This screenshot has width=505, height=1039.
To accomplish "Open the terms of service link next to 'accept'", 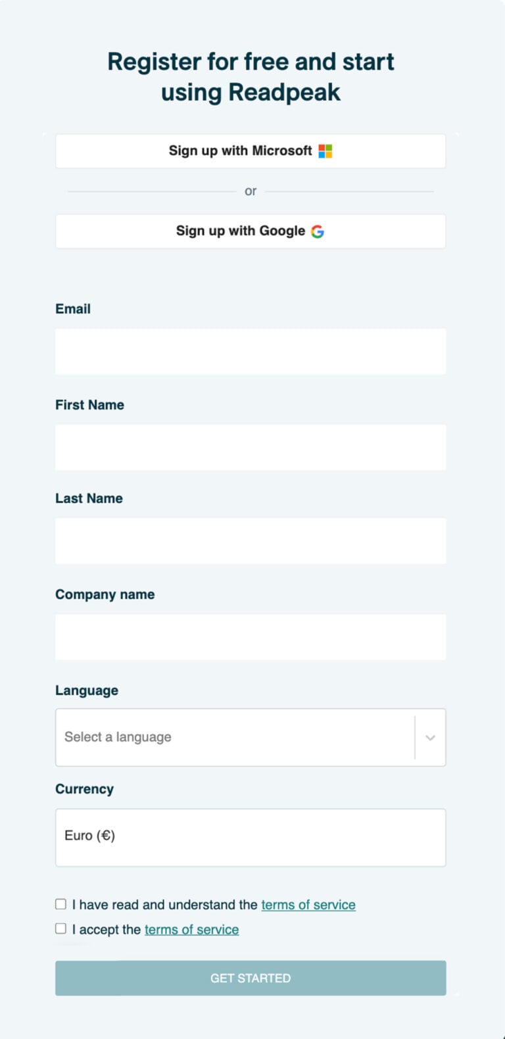I will pos(191,929).
